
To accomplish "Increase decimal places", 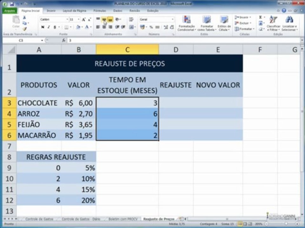I will (x=166, y=27).
